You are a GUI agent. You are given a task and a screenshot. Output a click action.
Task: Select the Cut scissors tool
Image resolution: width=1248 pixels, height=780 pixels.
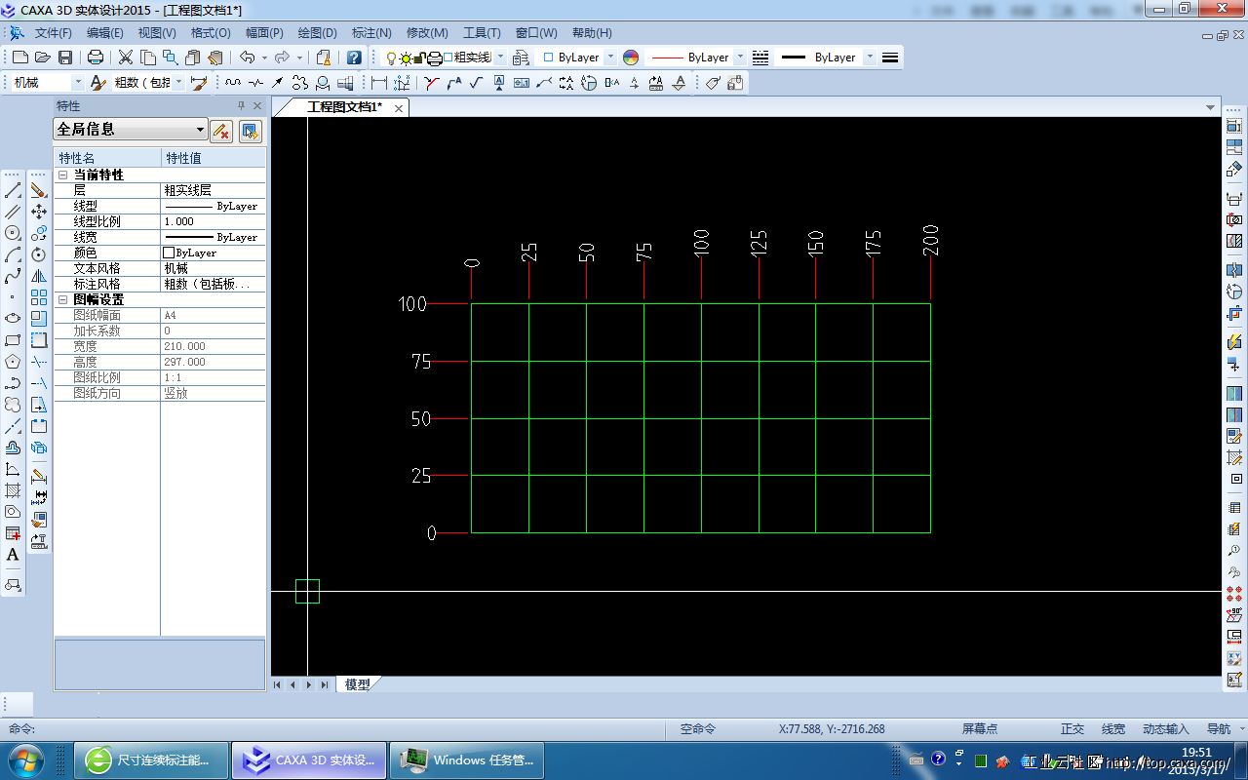[x=126, y=58]
